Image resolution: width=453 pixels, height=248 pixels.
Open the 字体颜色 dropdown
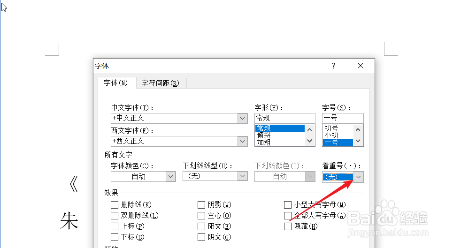(171, 177)
